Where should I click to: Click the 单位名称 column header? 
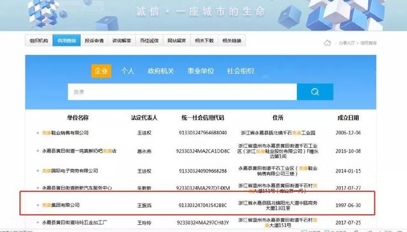78,118
